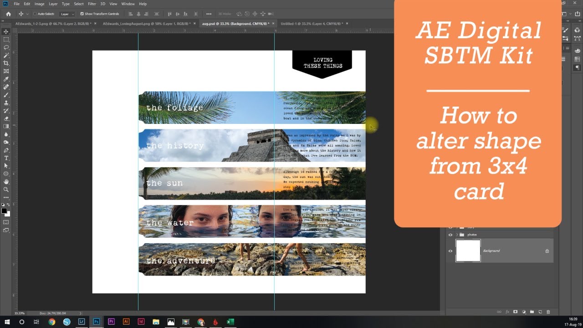Toggle the Auto-Select checkbox

(x=35, y=14)
